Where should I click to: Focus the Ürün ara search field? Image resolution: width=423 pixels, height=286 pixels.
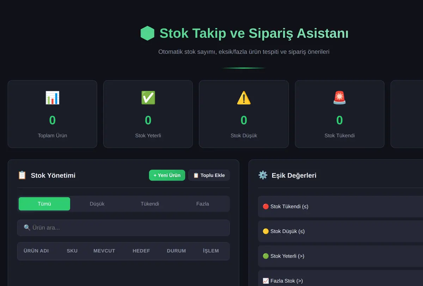[123, 228]
